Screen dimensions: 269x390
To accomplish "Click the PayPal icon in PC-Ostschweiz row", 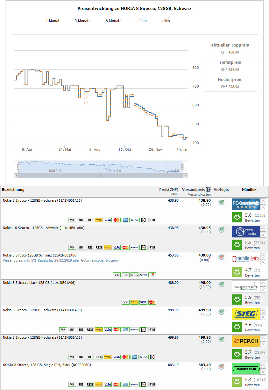I will pos(134,220).
